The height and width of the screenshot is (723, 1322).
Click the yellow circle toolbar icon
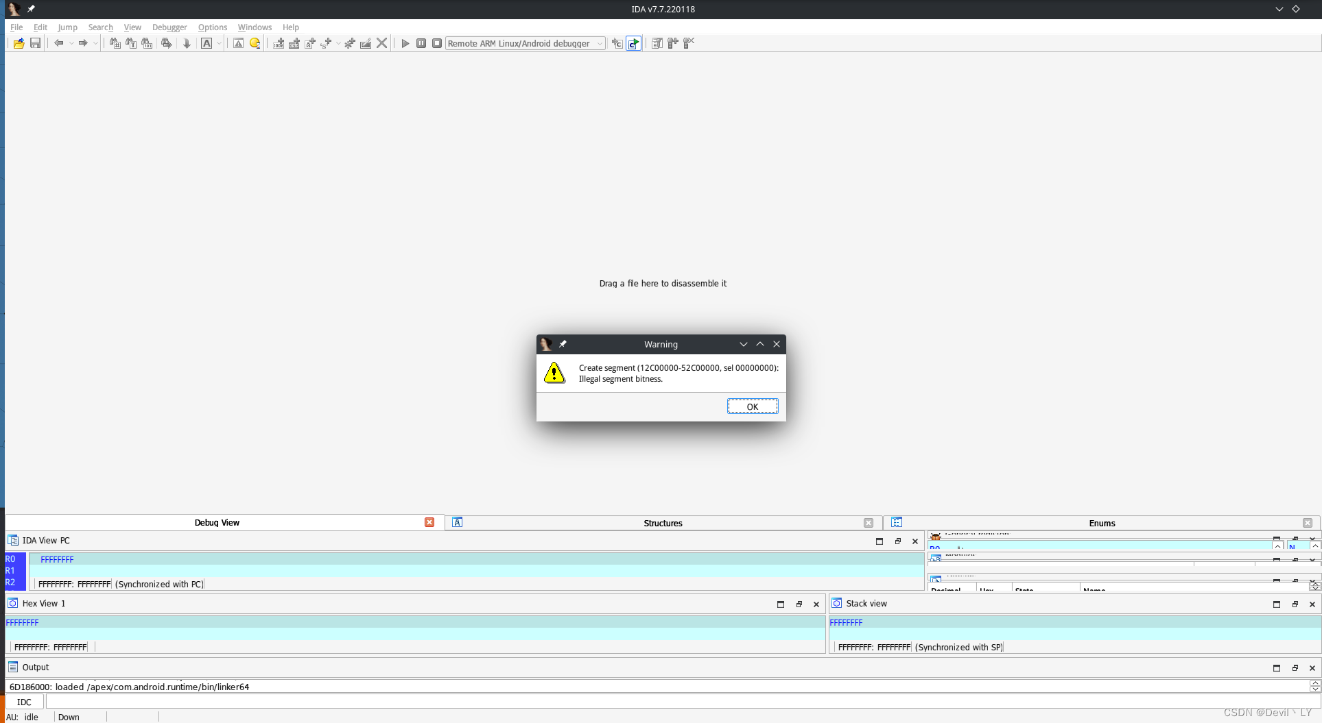pos(255,43)
